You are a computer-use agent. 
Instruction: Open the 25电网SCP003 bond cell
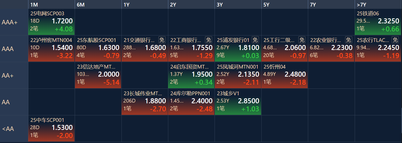pos(52,22)
